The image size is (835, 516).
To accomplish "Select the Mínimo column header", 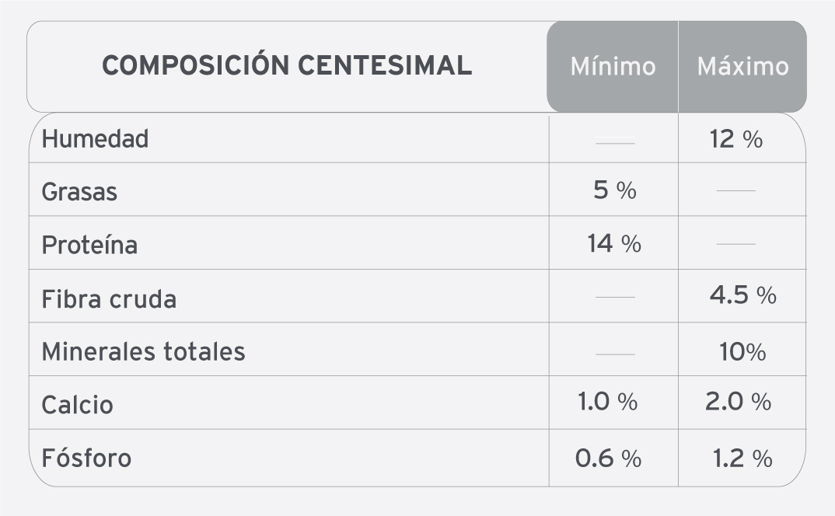I will [613, 67].
